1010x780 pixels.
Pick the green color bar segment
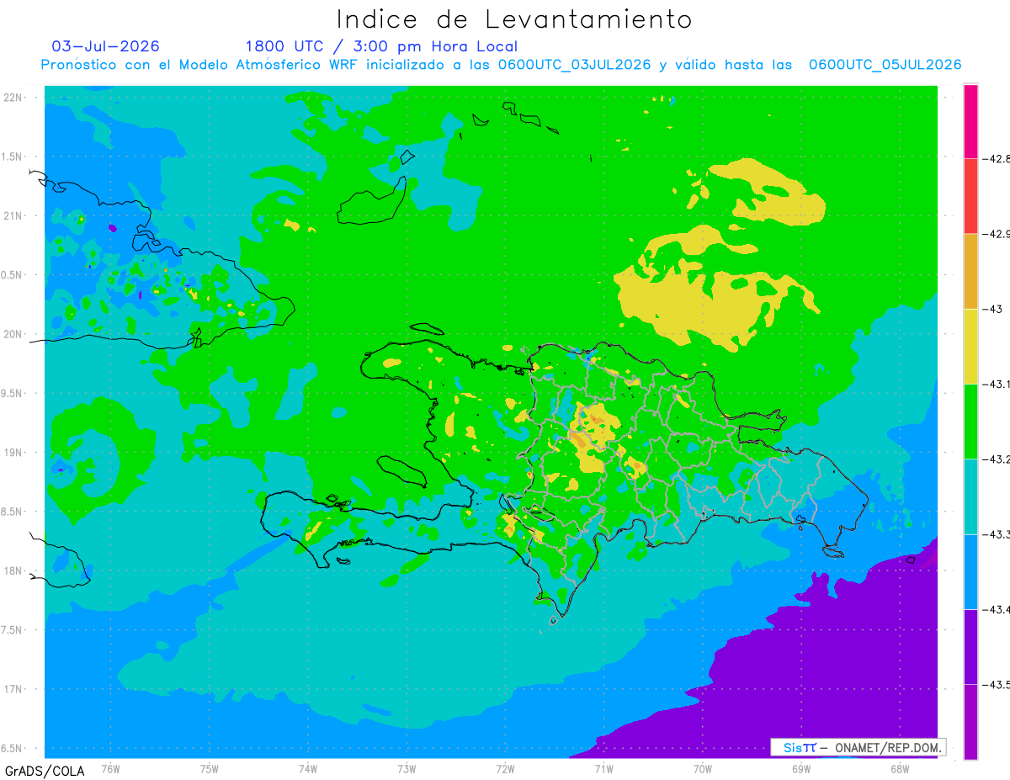tap(970, 421)
